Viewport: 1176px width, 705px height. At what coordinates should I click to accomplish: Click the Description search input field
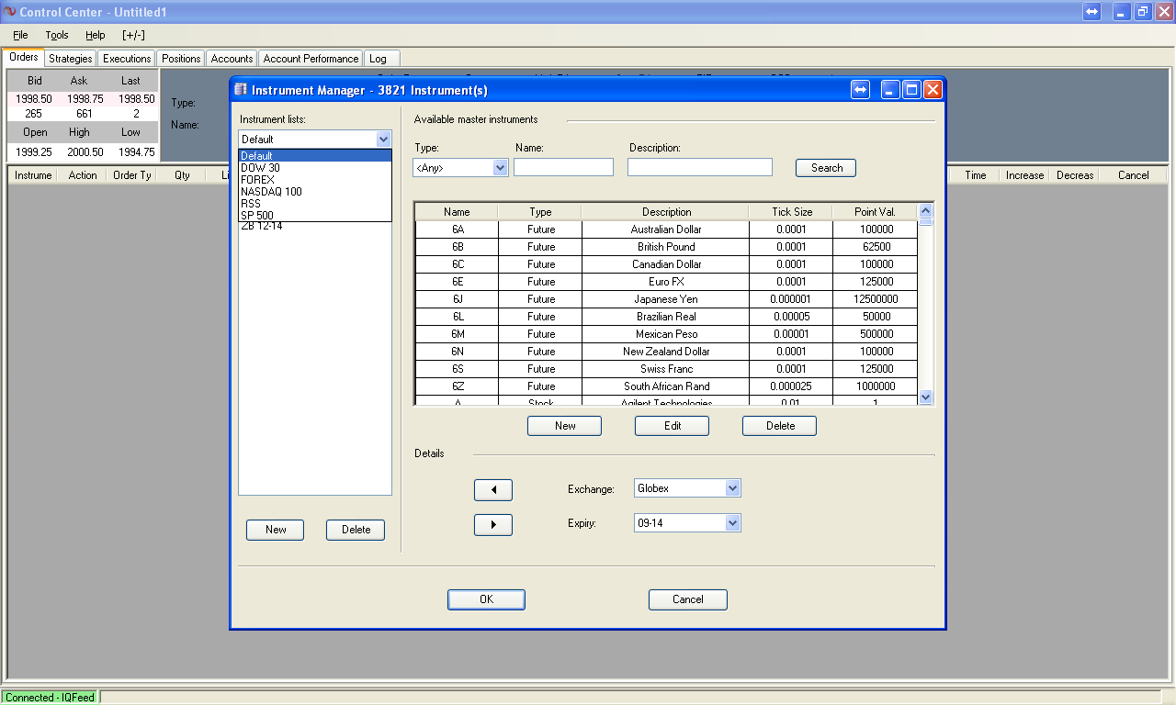point(699,167)
